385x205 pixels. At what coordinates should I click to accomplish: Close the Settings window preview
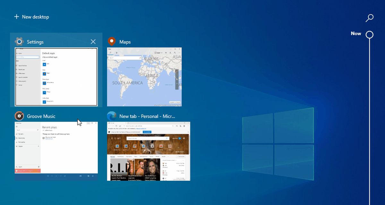coord(93,42)
